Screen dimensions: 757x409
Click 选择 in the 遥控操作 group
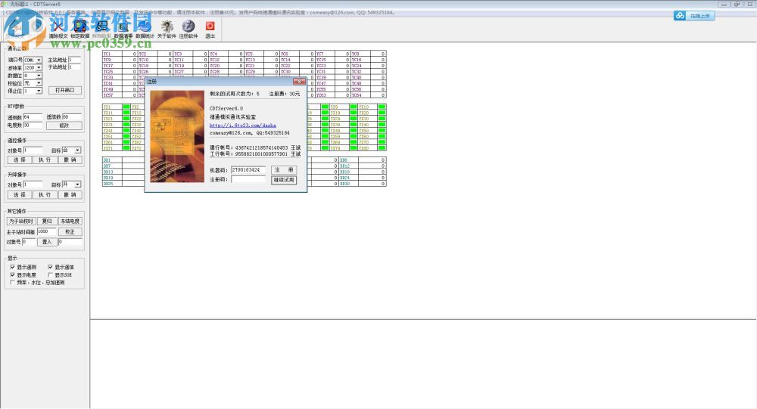tap(20, 160)
